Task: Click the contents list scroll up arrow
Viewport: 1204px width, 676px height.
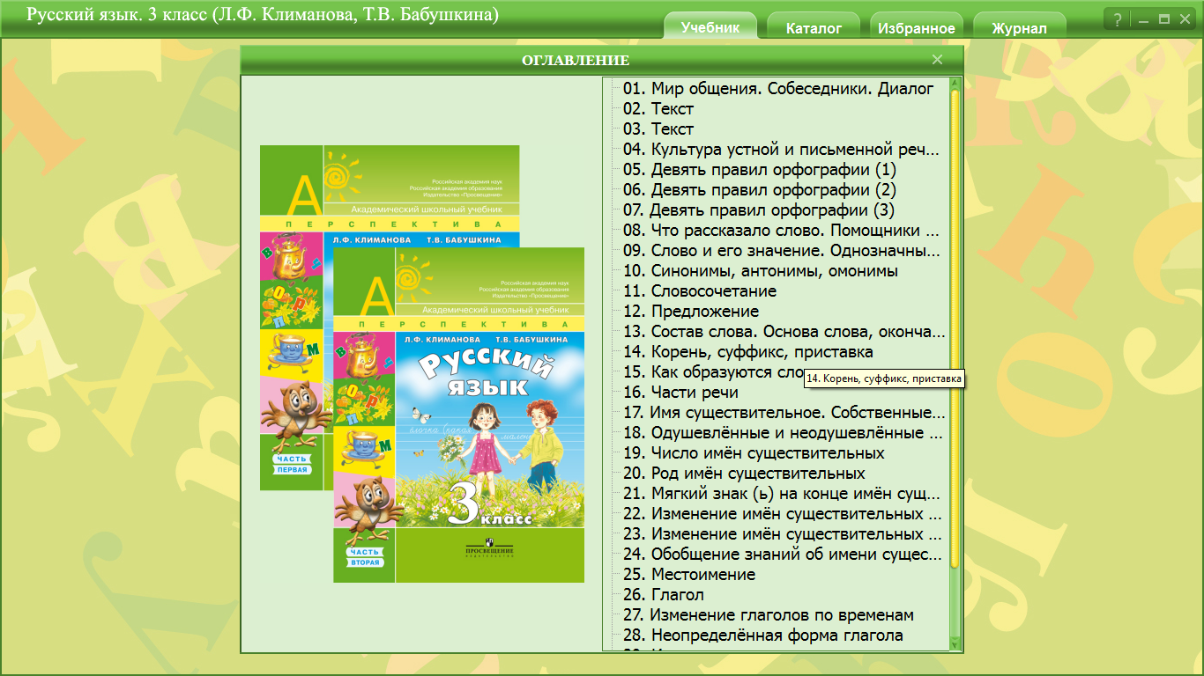Action: pyautogui.click(x=955, y=84)
